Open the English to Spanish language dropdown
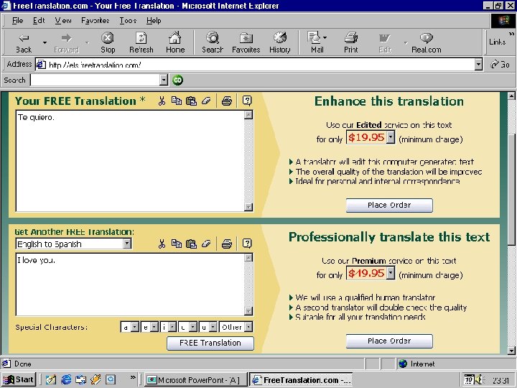Image resolution: width=517 pixels, height=388 pixels. (127, 244)
